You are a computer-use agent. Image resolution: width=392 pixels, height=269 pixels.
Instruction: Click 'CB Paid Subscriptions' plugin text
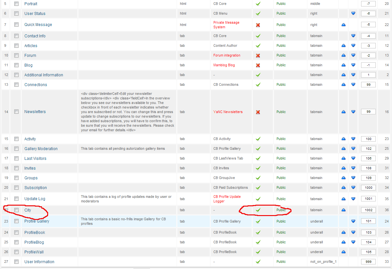click(x=231, y=188)
